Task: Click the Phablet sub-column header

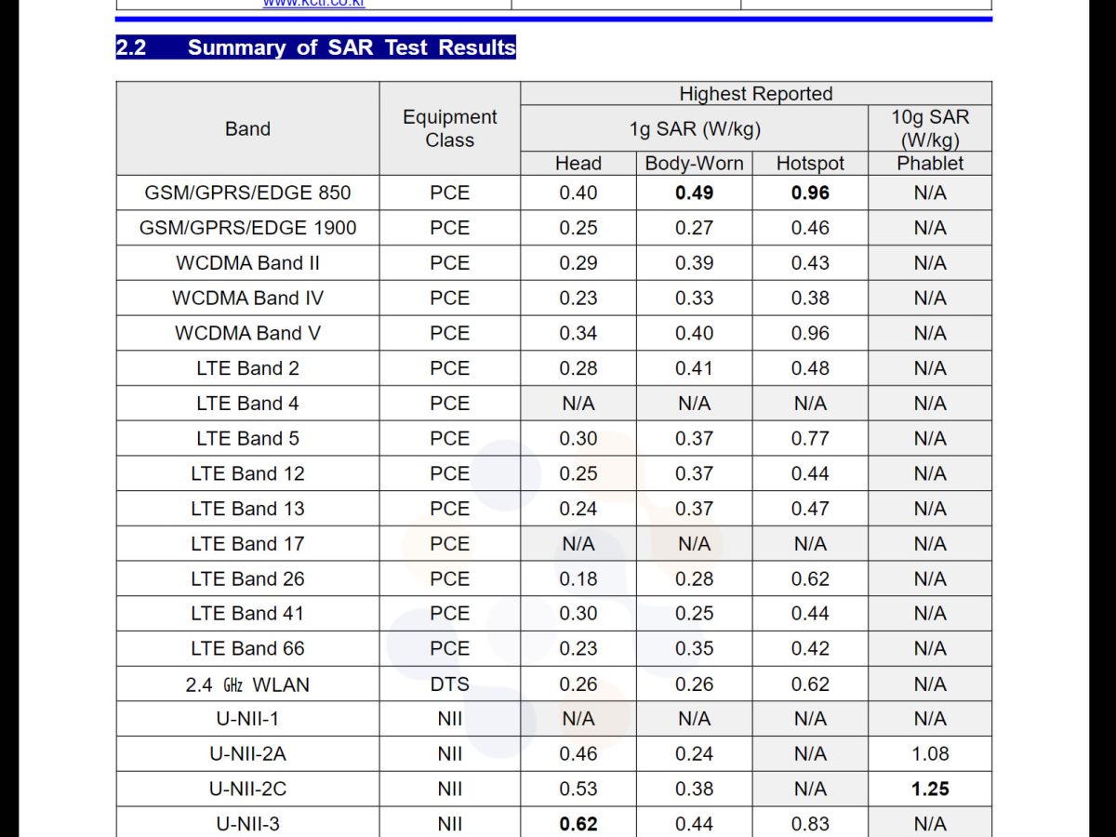Action: click(x=930, y=164)
